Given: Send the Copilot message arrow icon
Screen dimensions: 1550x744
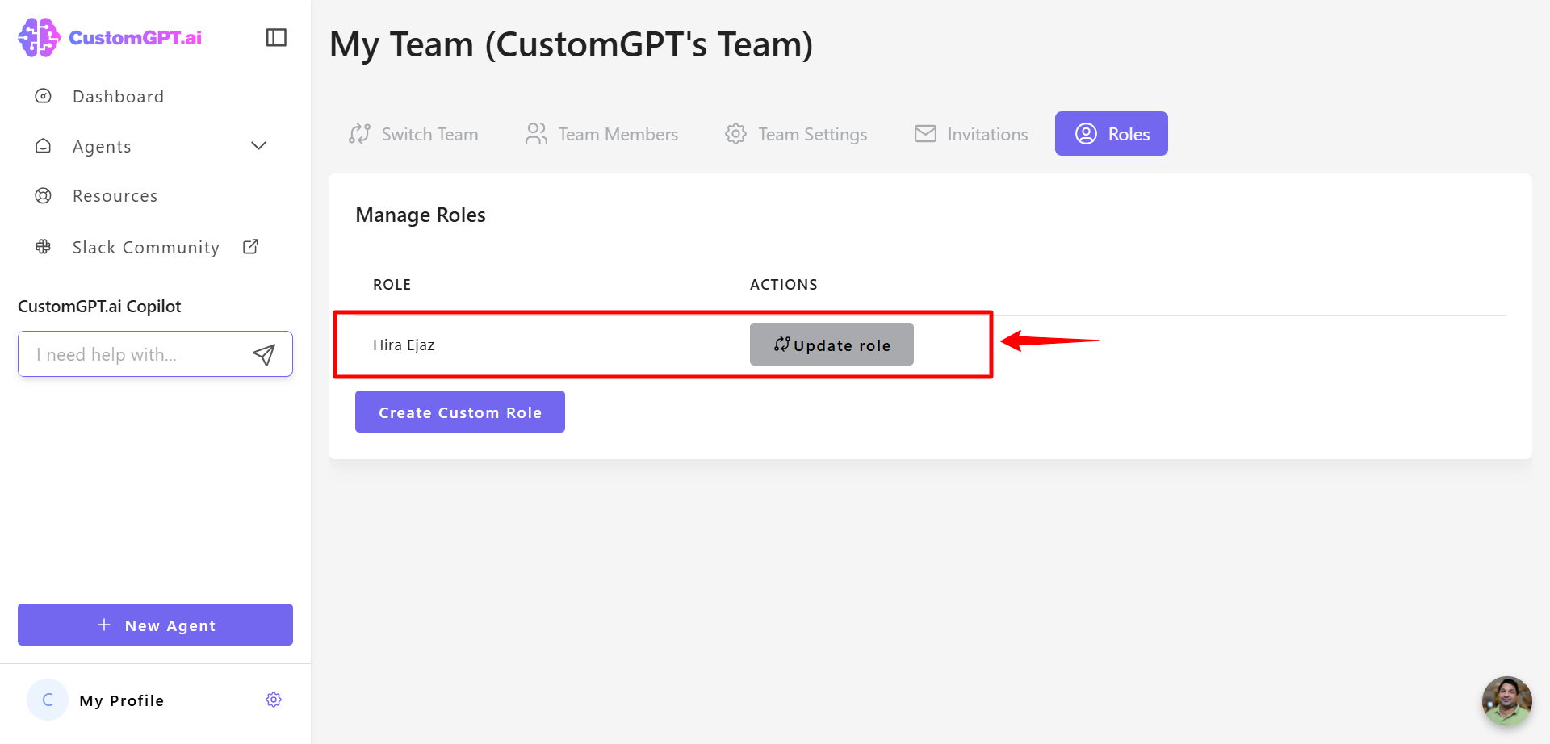Looking at the screenshot, I should [264, 354].
